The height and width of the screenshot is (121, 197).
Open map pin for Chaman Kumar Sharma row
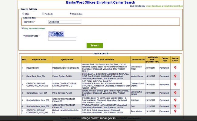pyautogui.click(x=175, y=84)
